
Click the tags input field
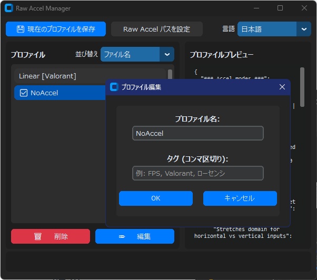[x=197, y=173]
